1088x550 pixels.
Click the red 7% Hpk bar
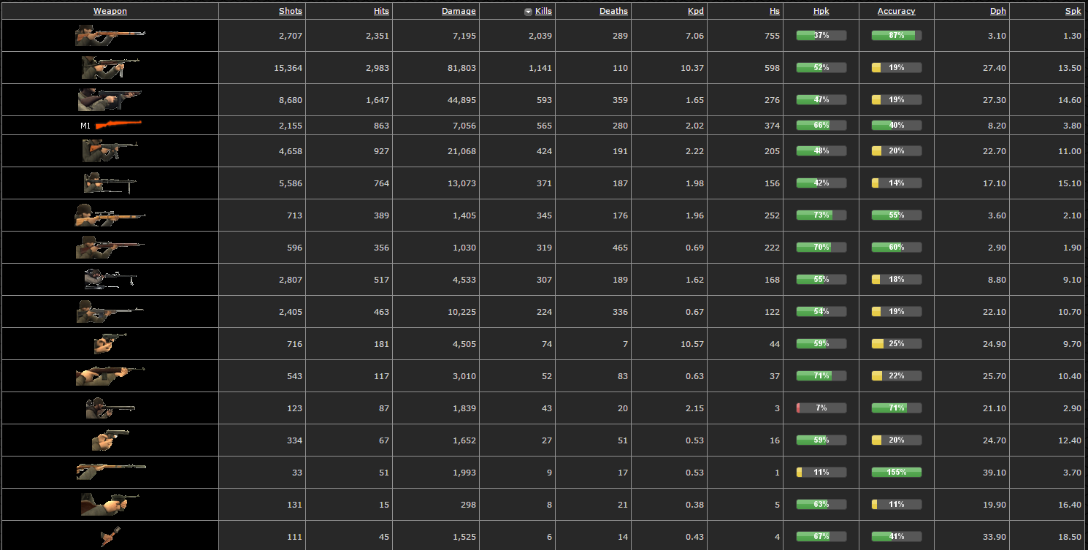point(821,408)
